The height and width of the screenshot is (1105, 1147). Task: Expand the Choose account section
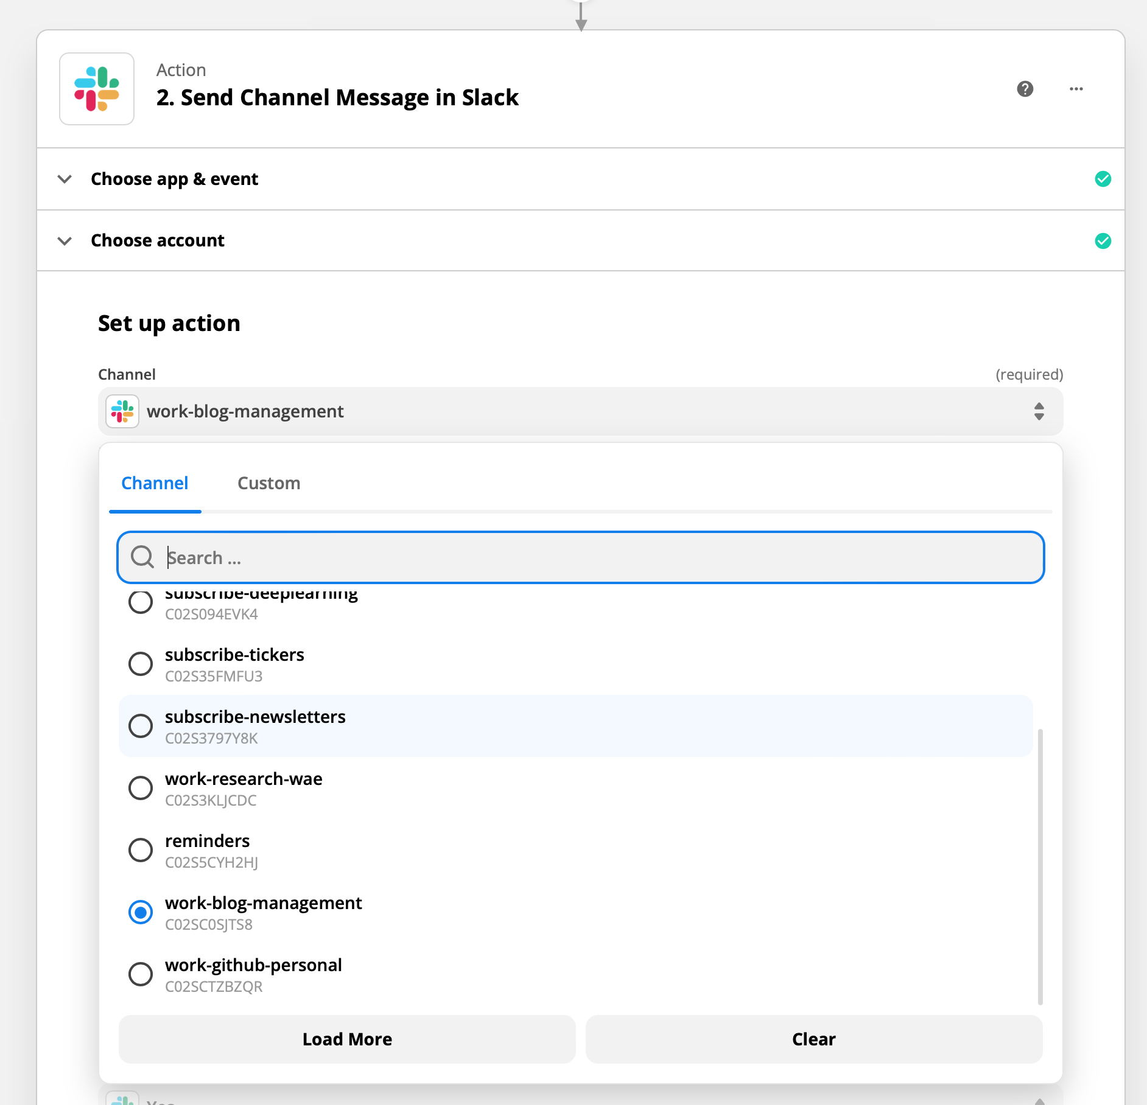65,241
